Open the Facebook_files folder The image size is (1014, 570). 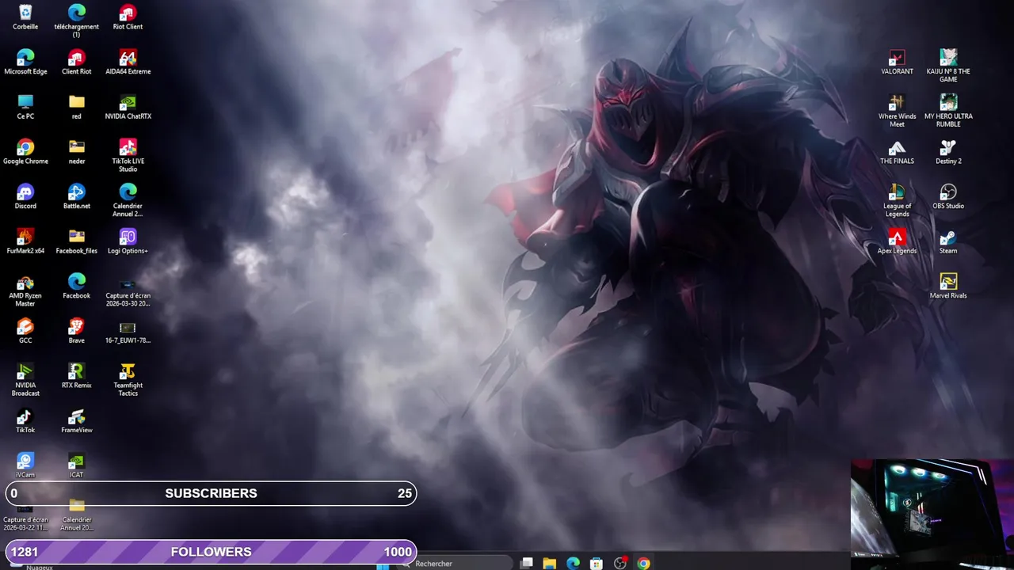(x=77, y=237)
